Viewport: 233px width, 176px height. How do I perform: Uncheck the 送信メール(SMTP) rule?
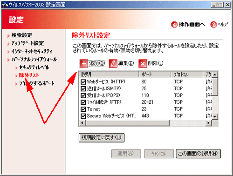[83, 88]
